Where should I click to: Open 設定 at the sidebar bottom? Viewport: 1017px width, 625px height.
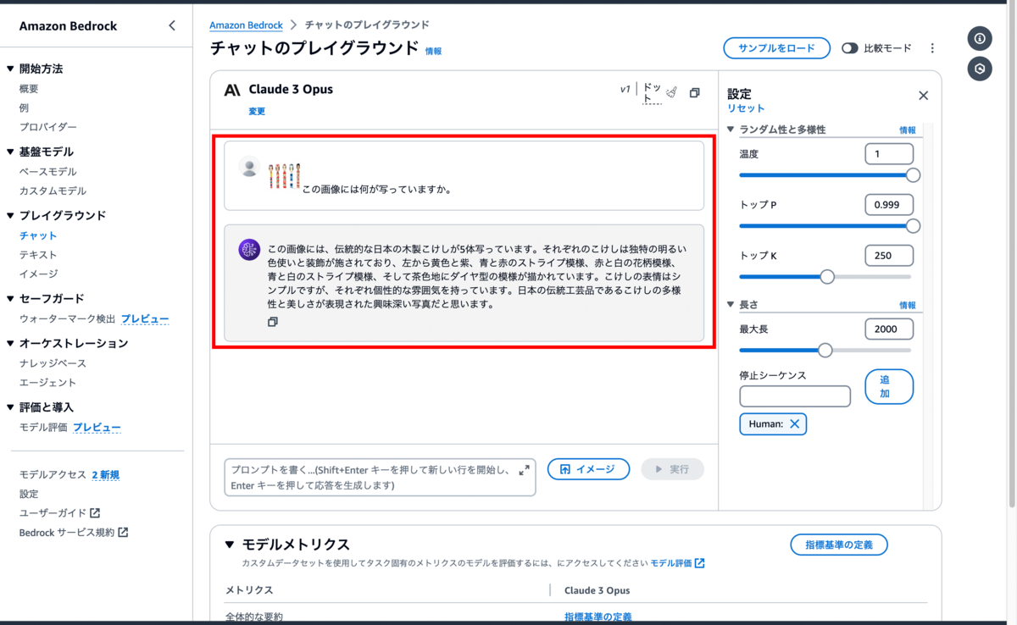coord(29,494)
